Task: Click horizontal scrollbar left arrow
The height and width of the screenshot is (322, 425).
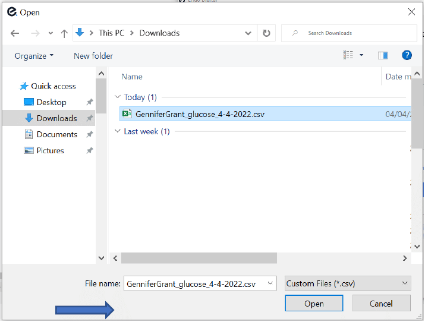Action: (x=115, y=258)
